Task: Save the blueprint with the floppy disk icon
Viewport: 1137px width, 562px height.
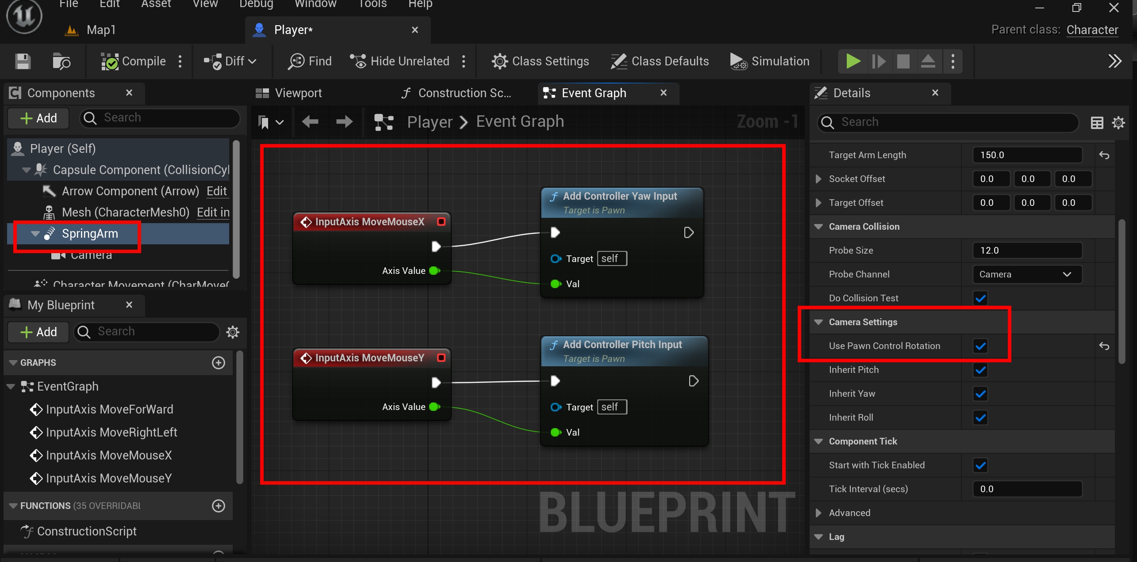Action: (23, 61)
